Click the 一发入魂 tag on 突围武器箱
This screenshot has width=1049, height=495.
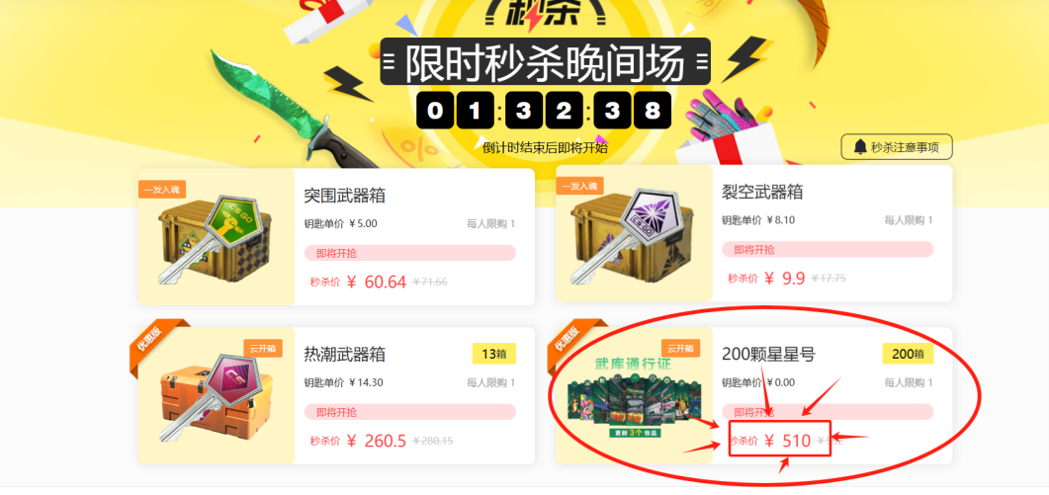point(162,189)
